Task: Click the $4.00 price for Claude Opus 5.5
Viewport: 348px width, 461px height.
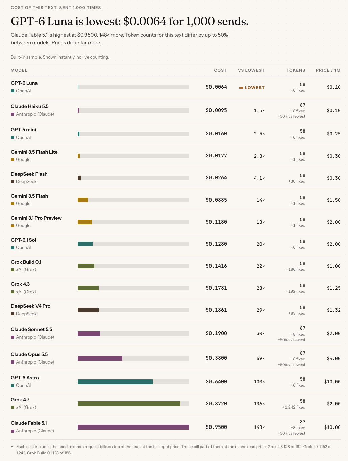Action: (334, 358)
